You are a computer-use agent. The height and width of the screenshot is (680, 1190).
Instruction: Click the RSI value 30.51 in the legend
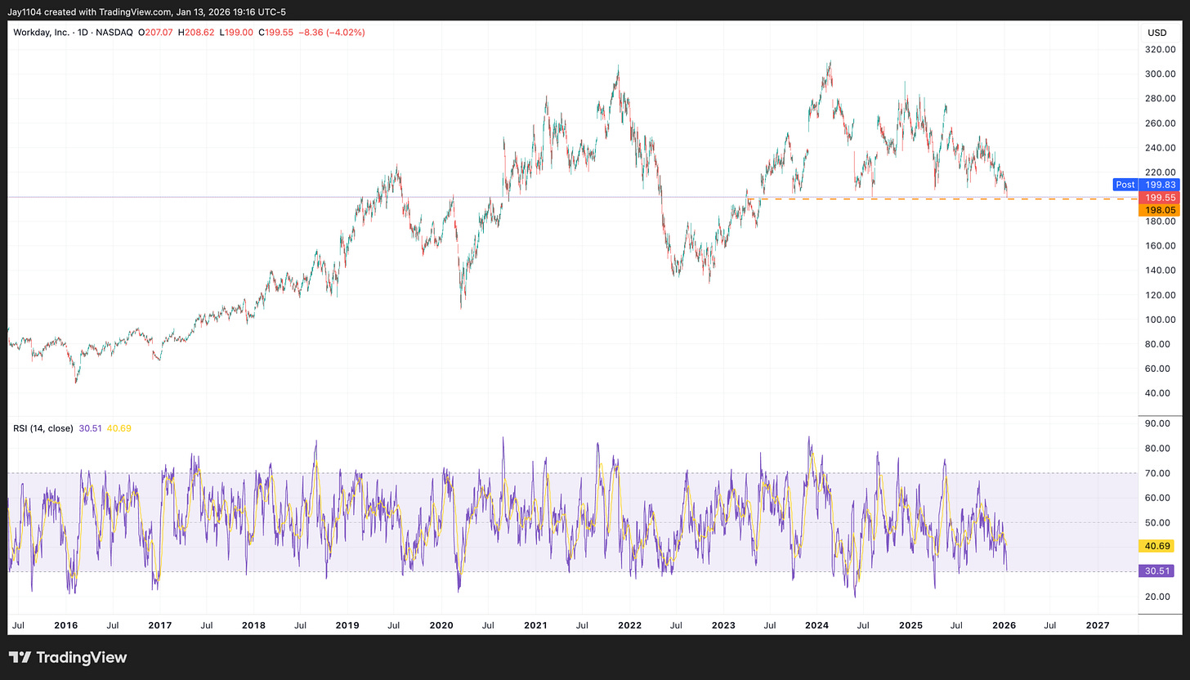coord(89,428)
